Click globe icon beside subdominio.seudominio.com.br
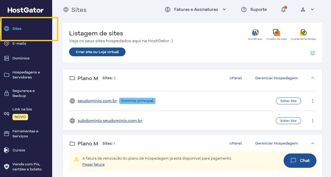The image size is (331, 177). click(x=72, y=121)
